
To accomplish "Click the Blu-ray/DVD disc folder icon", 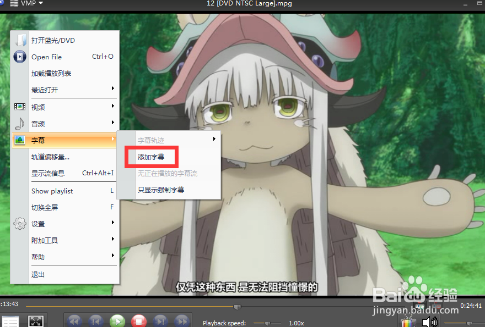I will click(x=20, y=41).
